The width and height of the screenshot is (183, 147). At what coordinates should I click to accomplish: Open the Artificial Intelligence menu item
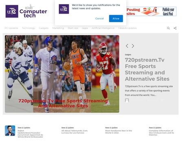(x=103, y=28)
